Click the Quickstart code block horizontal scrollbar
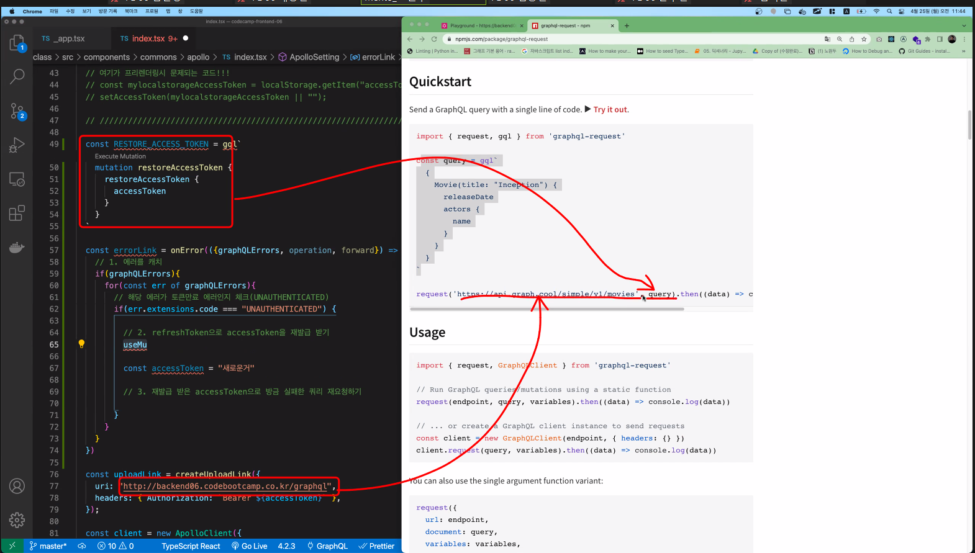975x553 pixels. 547,308
